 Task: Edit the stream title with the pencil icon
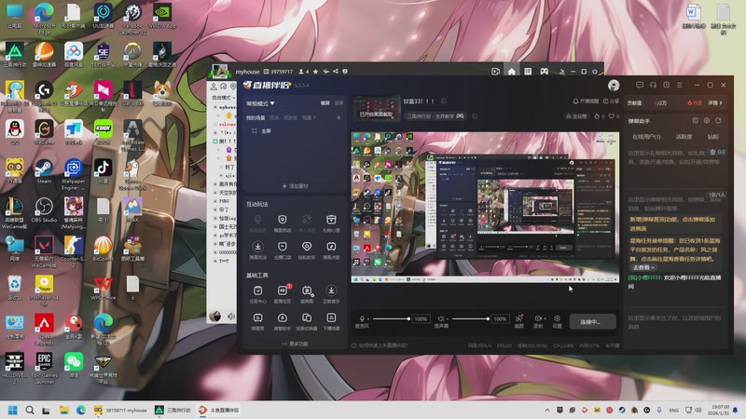point(444,101)
